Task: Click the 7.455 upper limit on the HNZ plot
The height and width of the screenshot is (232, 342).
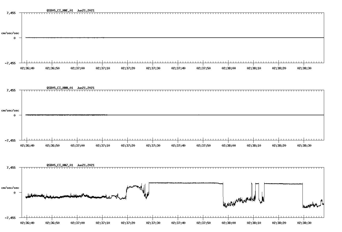Action: pos(11,167)
